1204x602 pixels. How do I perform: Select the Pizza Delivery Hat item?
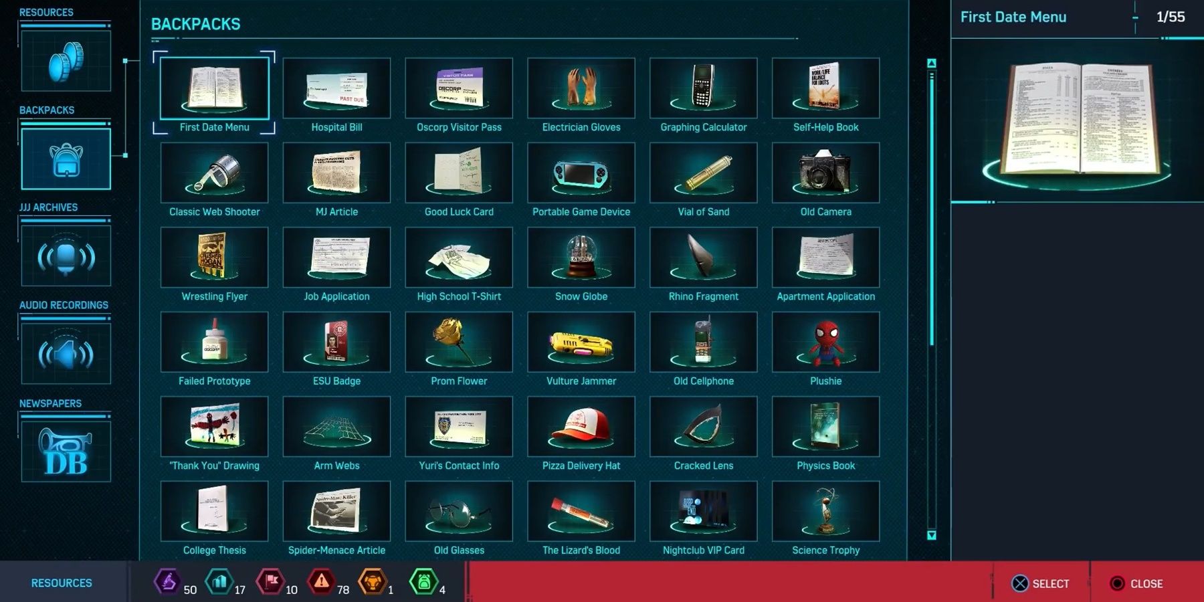581,427
